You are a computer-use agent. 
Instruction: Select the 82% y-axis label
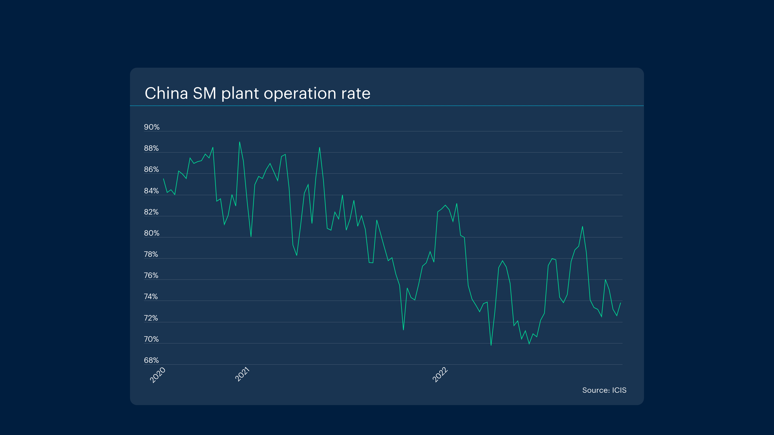[151, 212]
